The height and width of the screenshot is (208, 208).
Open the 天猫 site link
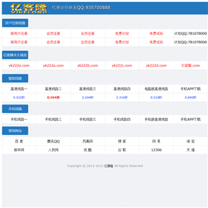point(191,150)
